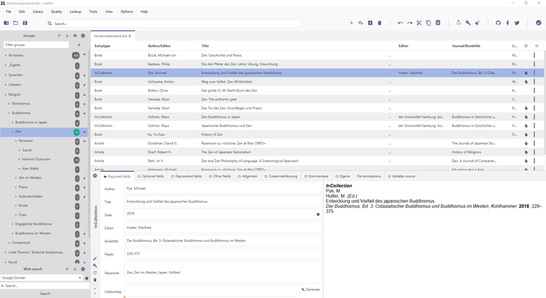Open the Twitter icon link in toolbar

pyautogui.click(x=517, y=23)
